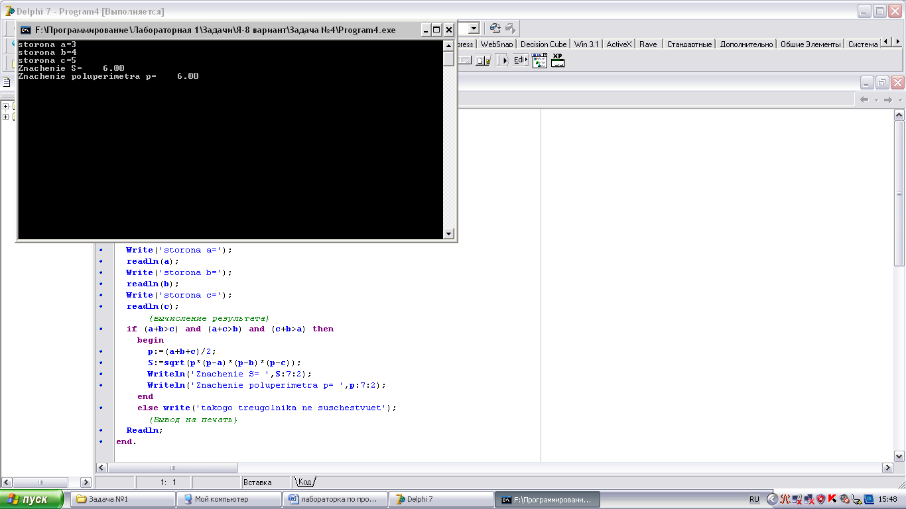Click the 15:48 taskbar clock
The height and width of the screenshot is (509, 906).
tap(887, 499)
